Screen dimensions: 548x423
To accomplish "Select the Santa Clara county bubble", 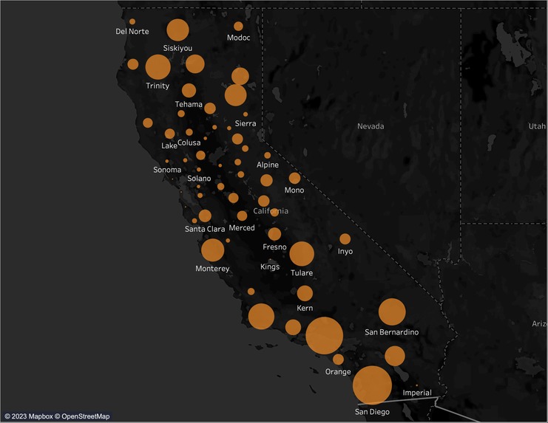I will 205,216.
